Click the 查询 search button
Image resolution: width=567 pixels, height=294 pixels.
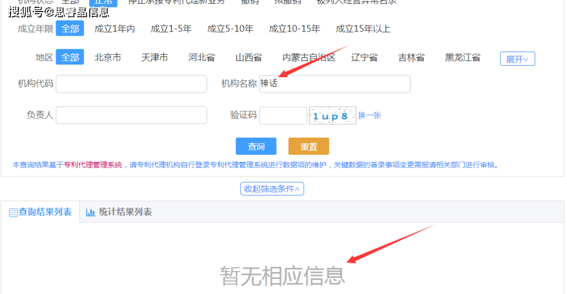[x=256, y=146]
